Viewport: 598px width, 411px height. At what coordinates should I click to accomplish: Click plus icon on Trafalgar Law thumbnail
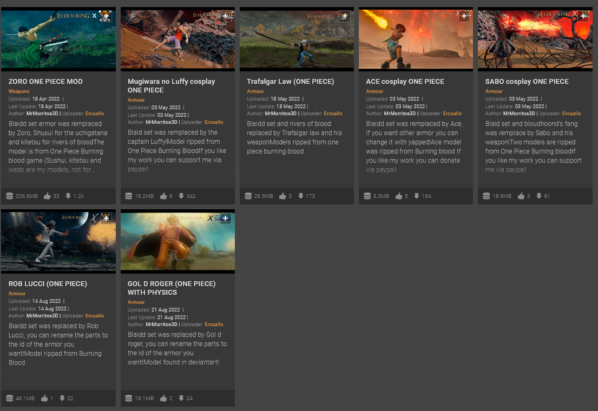point(344,16)
